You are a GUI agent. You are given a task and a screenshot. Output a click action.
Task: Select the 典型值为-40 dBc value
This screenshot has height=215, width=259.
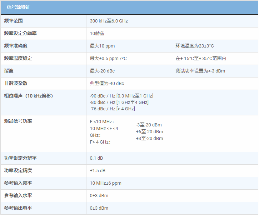pos(107,84)
